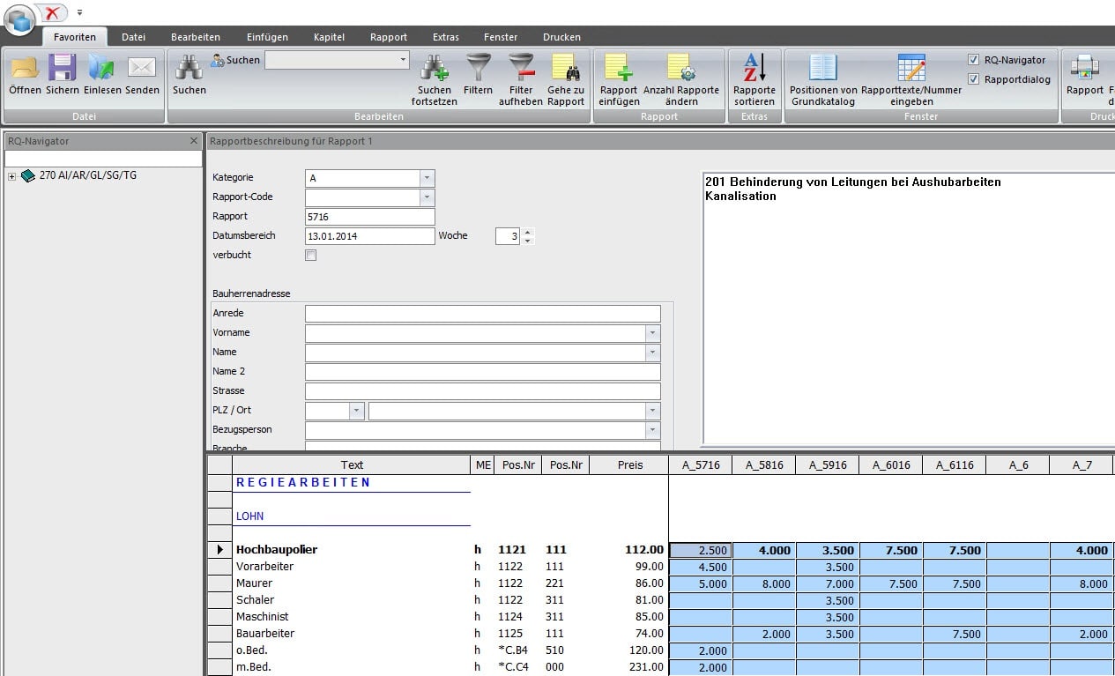
Task: Click the Öffnen folder icon
Action: [25, 68]
